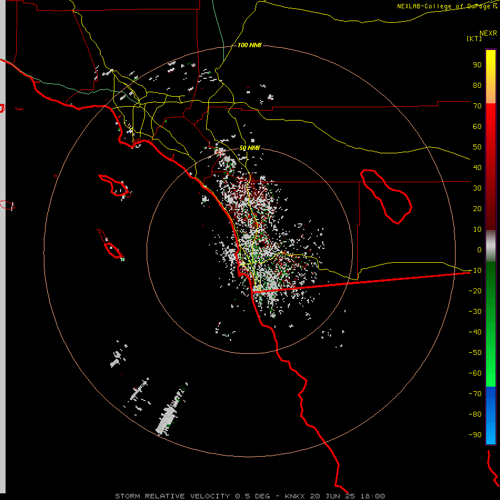Select the 70 tick label on the scale
Screen dimensions: 500x500
477,106
